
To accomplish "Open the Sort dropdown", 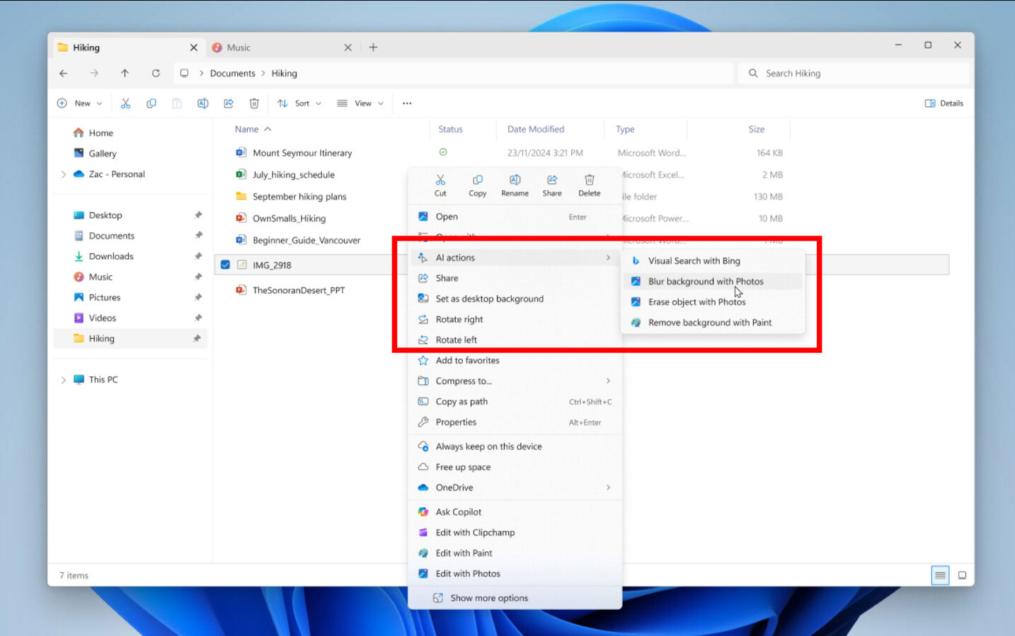I will click(299, 103).
